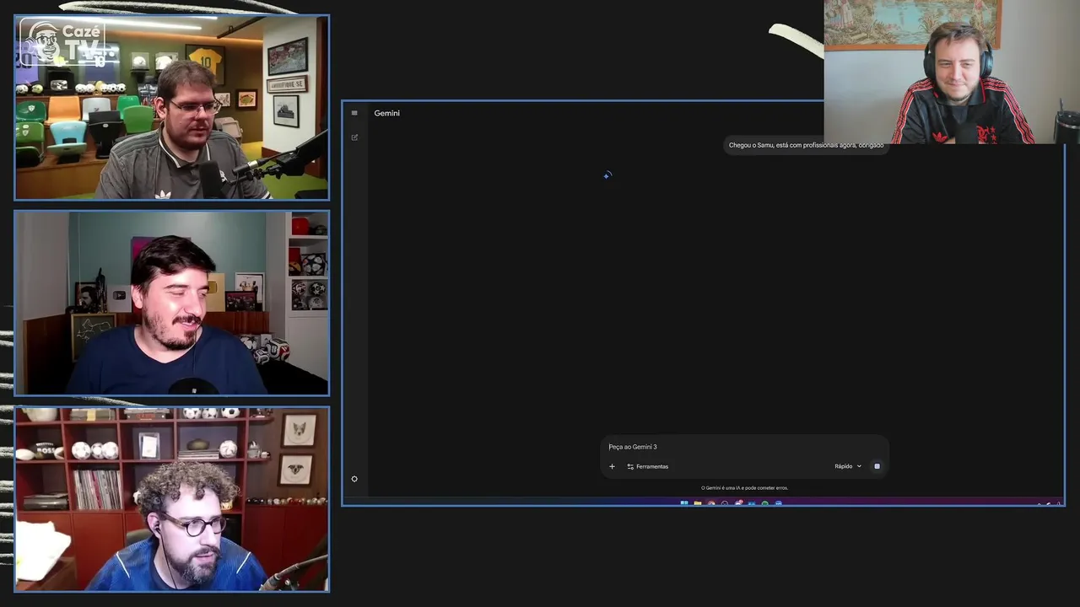Open Gemini settings gear in the sidebar
The height and width of the screenshot is (607, 1080).
pyautogui.click(x=354, y=479)
